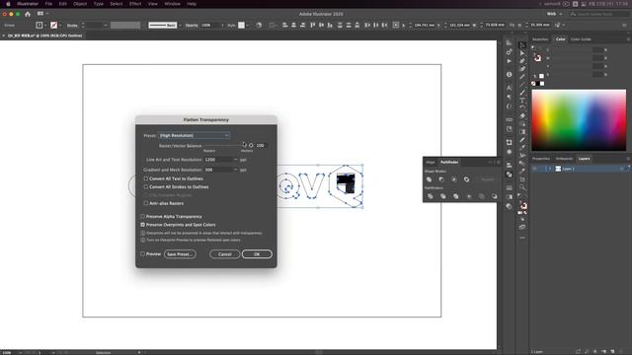Screen dimensions: 632x355
Task: Click the toolbar Fill and Stroke indicator
Action: pyautogui.click(x=522, y=205)
